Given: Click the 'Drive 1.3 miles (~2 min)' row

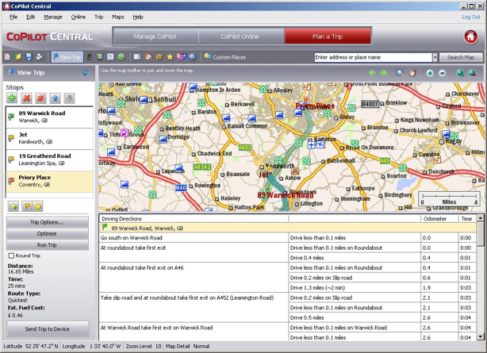Looking at the screenshot, I should point(355,288).
